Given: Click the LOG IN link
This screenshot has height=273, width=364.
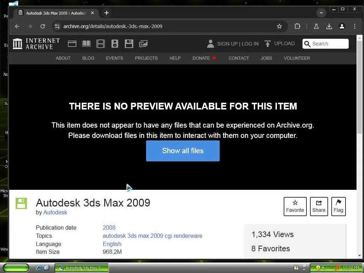Looking at the screenshot, I should click(250, 44).
